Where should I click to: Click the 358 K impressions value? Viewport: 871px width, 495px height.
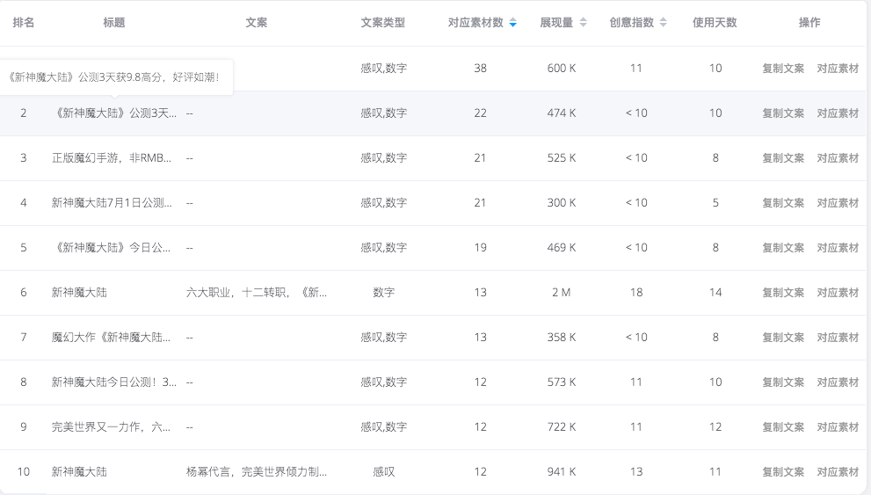(x=561, y=338)
